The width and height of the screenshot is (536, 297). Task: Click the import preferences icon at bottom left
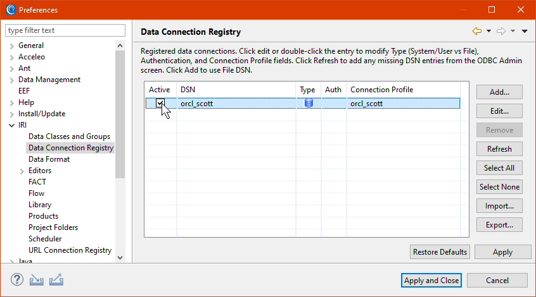point(36,280)
